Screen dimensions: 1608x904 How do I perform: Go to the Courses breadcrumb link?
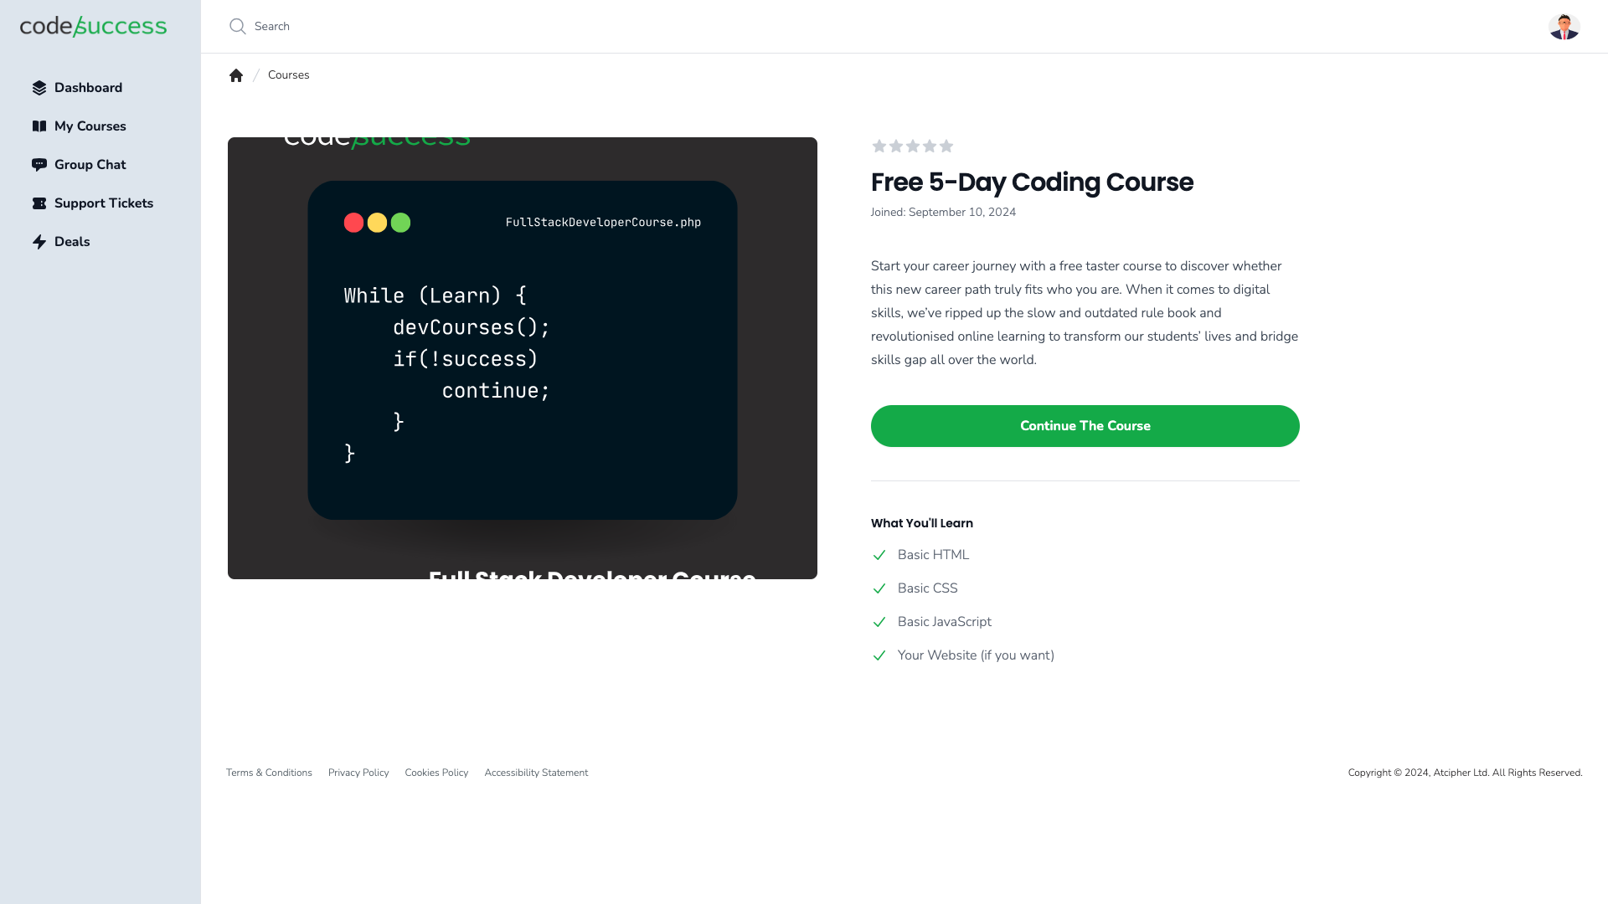coord(288,75)
